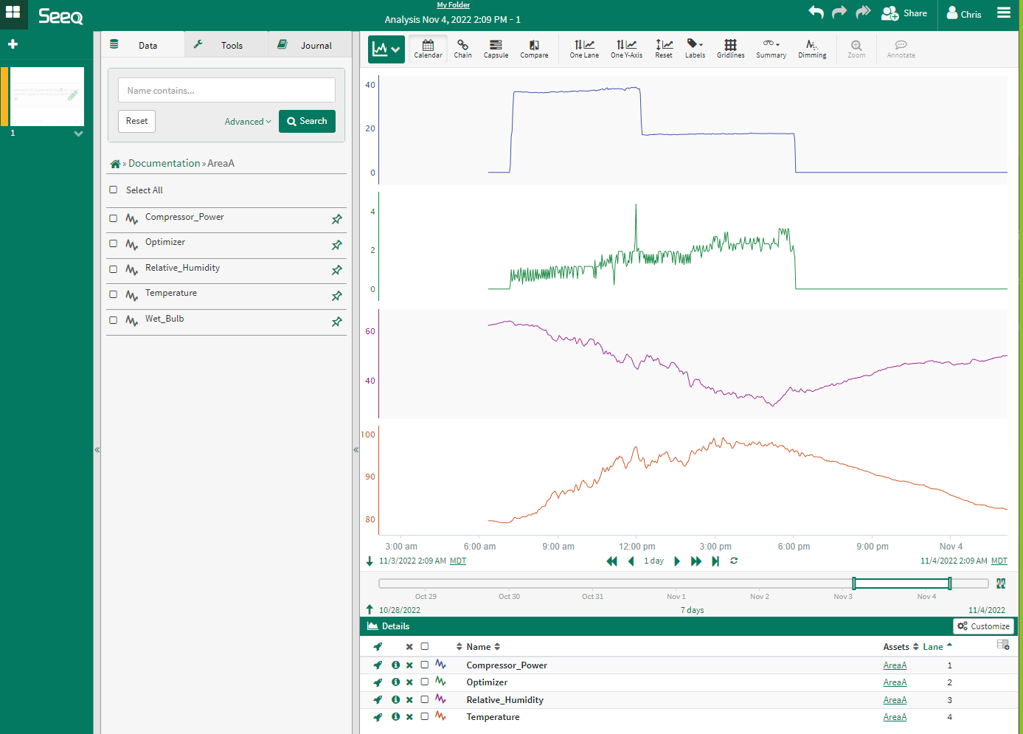
Task: Put all signals in One Lane
Action: point(584,49)
